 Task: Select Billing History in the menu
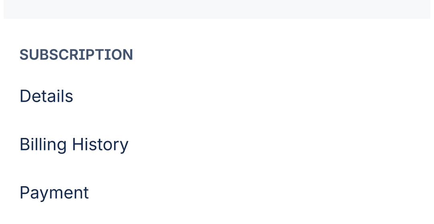(74, 144)
